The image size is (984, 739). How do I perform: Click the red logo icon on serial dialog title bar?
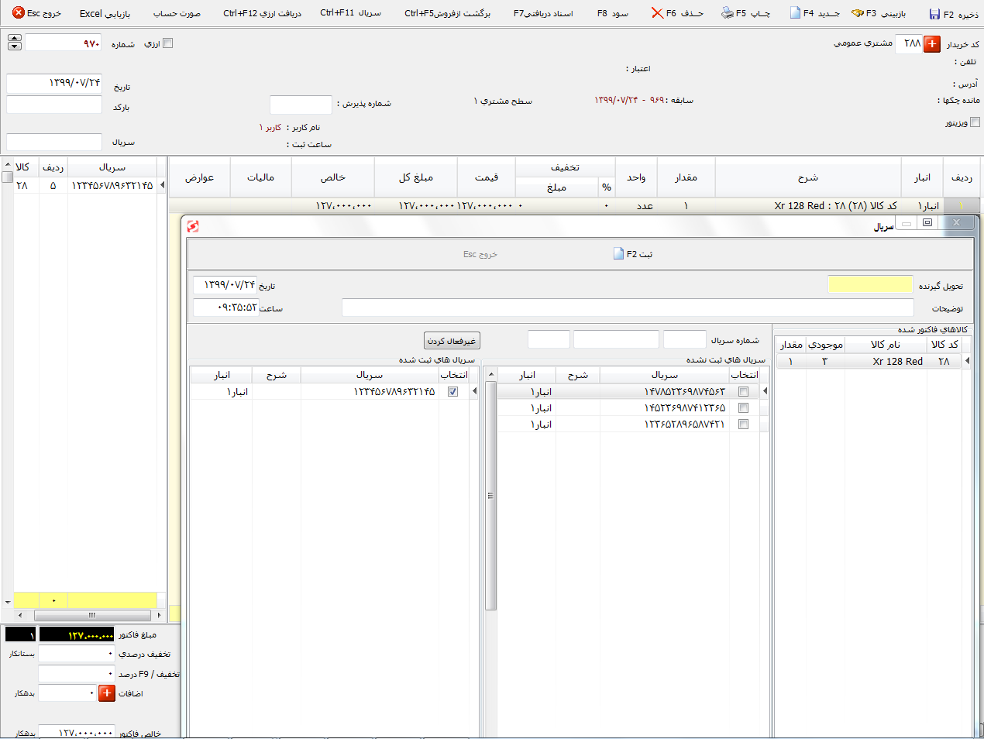click(193, 225)
